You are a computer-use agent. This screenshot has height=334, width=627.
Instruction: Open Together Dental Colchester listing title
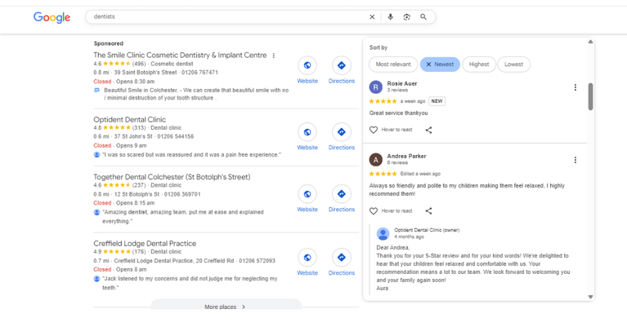[x=172, y=176]
